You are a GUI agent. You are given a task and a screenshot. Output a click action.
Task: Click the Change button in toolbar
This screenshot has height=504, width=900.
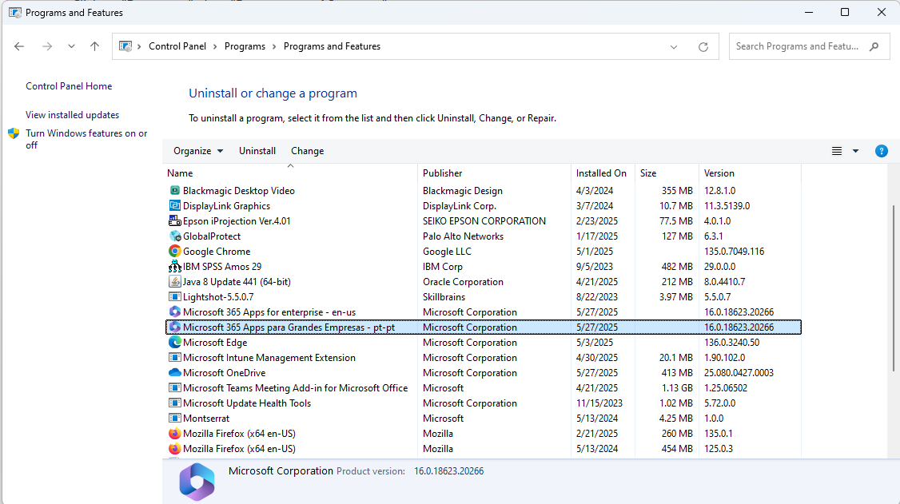(307, 151)
